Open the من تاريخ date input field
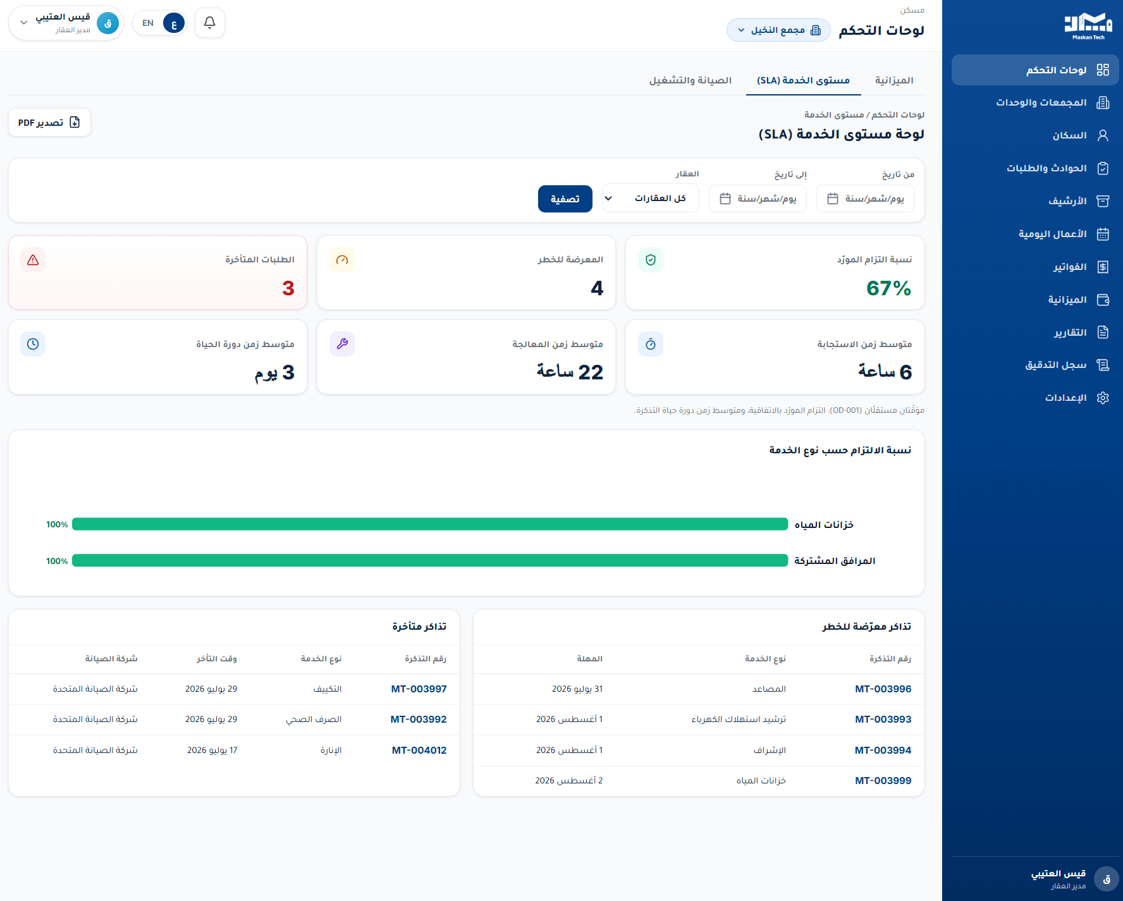1123x901 pixels. tap(865, 199)
